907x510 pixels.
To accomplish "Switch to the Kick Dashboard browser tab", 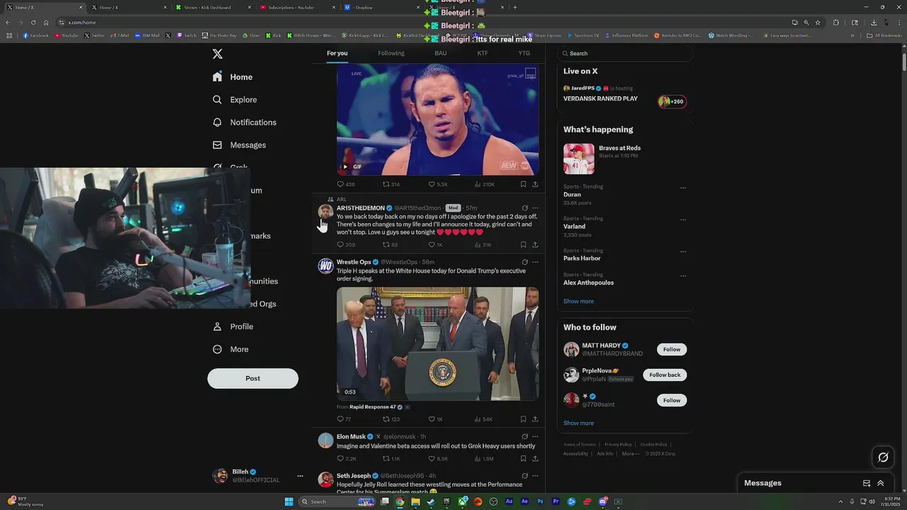I will [208, 7].
